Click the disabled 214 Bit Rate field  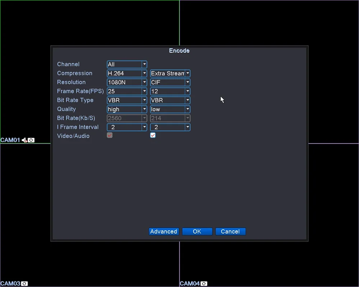tap(170, 118)
